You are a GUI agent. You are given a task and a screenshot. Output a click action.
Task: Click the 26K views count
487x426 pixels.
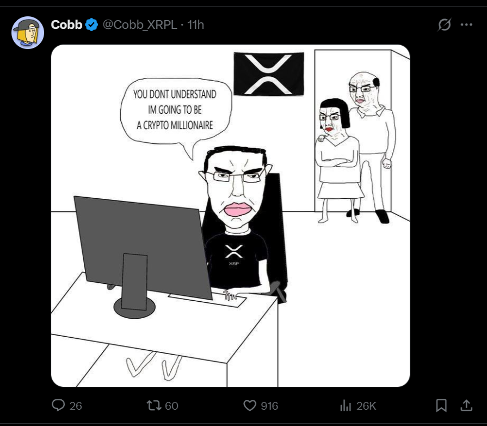click(366, 406)
